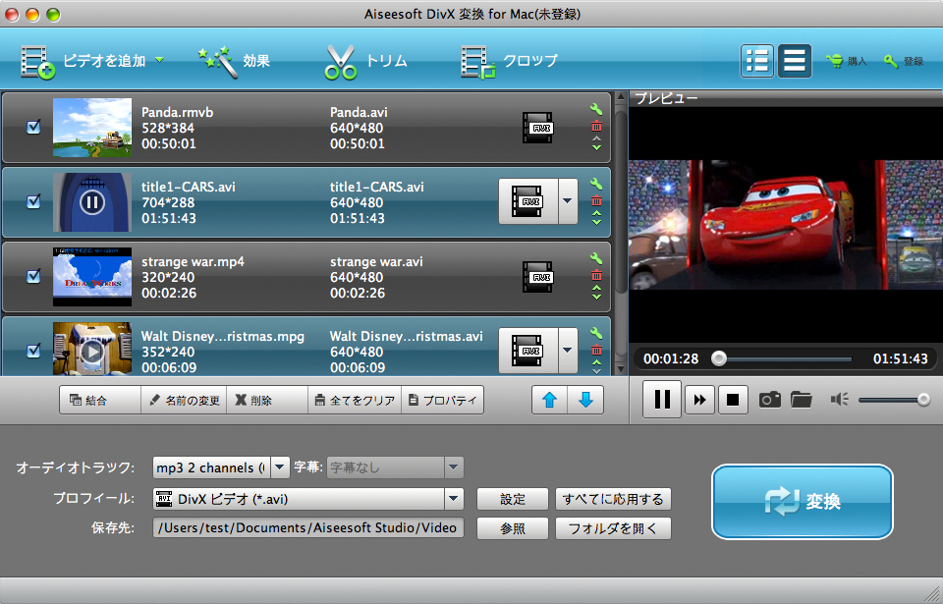This screenshot has width=943, height=604.
Task: Move selected item down with blue arrow
Action: [x=585, y=400]
